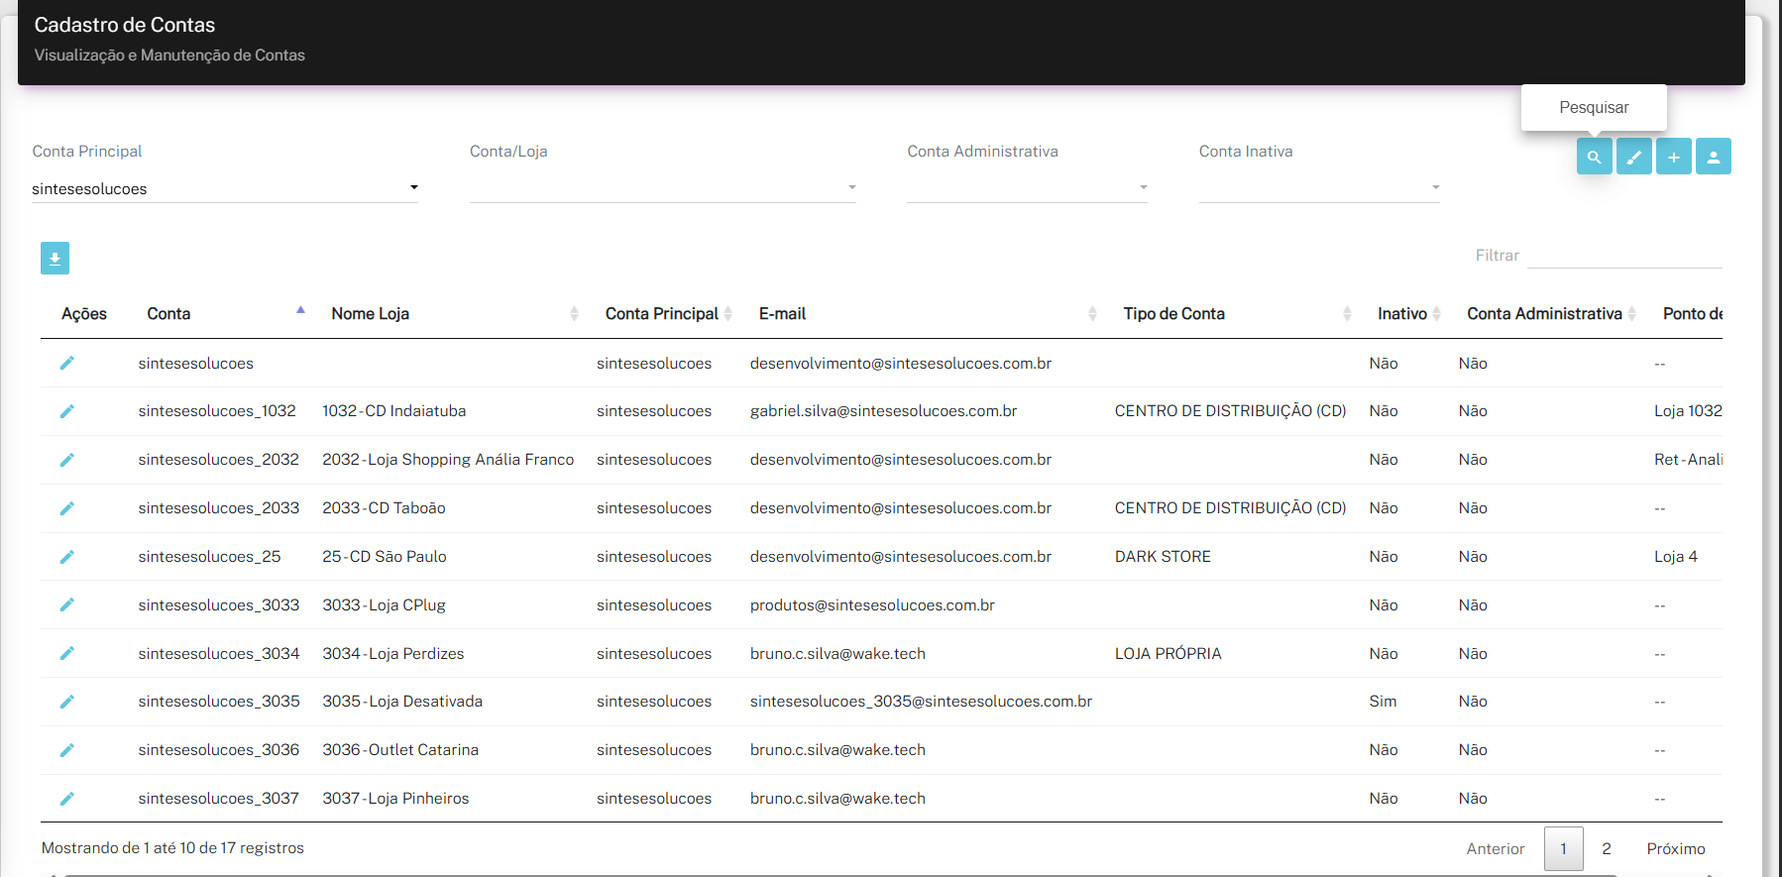This screenshot has width=1782, height=877.
Task: Click 'Sim' inactive value for 3035
Action: click(x=1383, y=702)
